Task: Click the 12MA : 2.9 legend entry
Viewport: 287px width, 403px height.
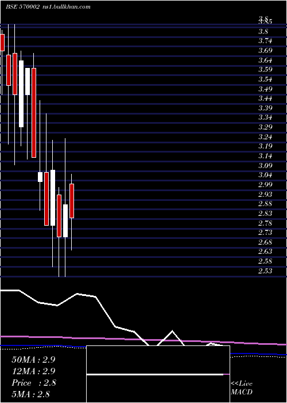Action: (33, 371)
